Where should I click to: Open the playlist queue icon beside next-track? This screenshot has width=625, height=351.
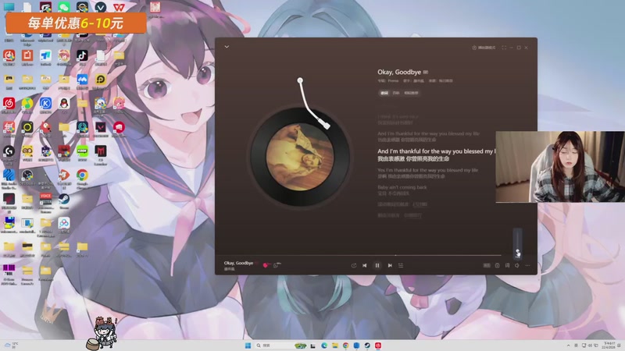(x=401, y=265)
